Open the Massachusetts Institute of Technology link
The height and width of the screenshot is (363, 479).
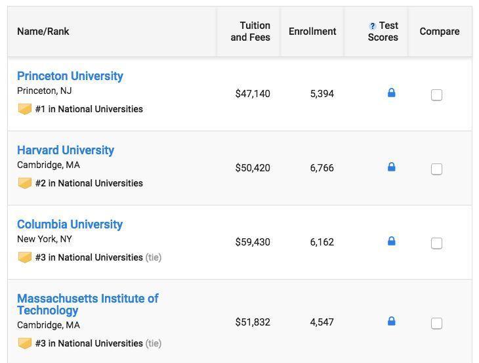click(88, 305)
